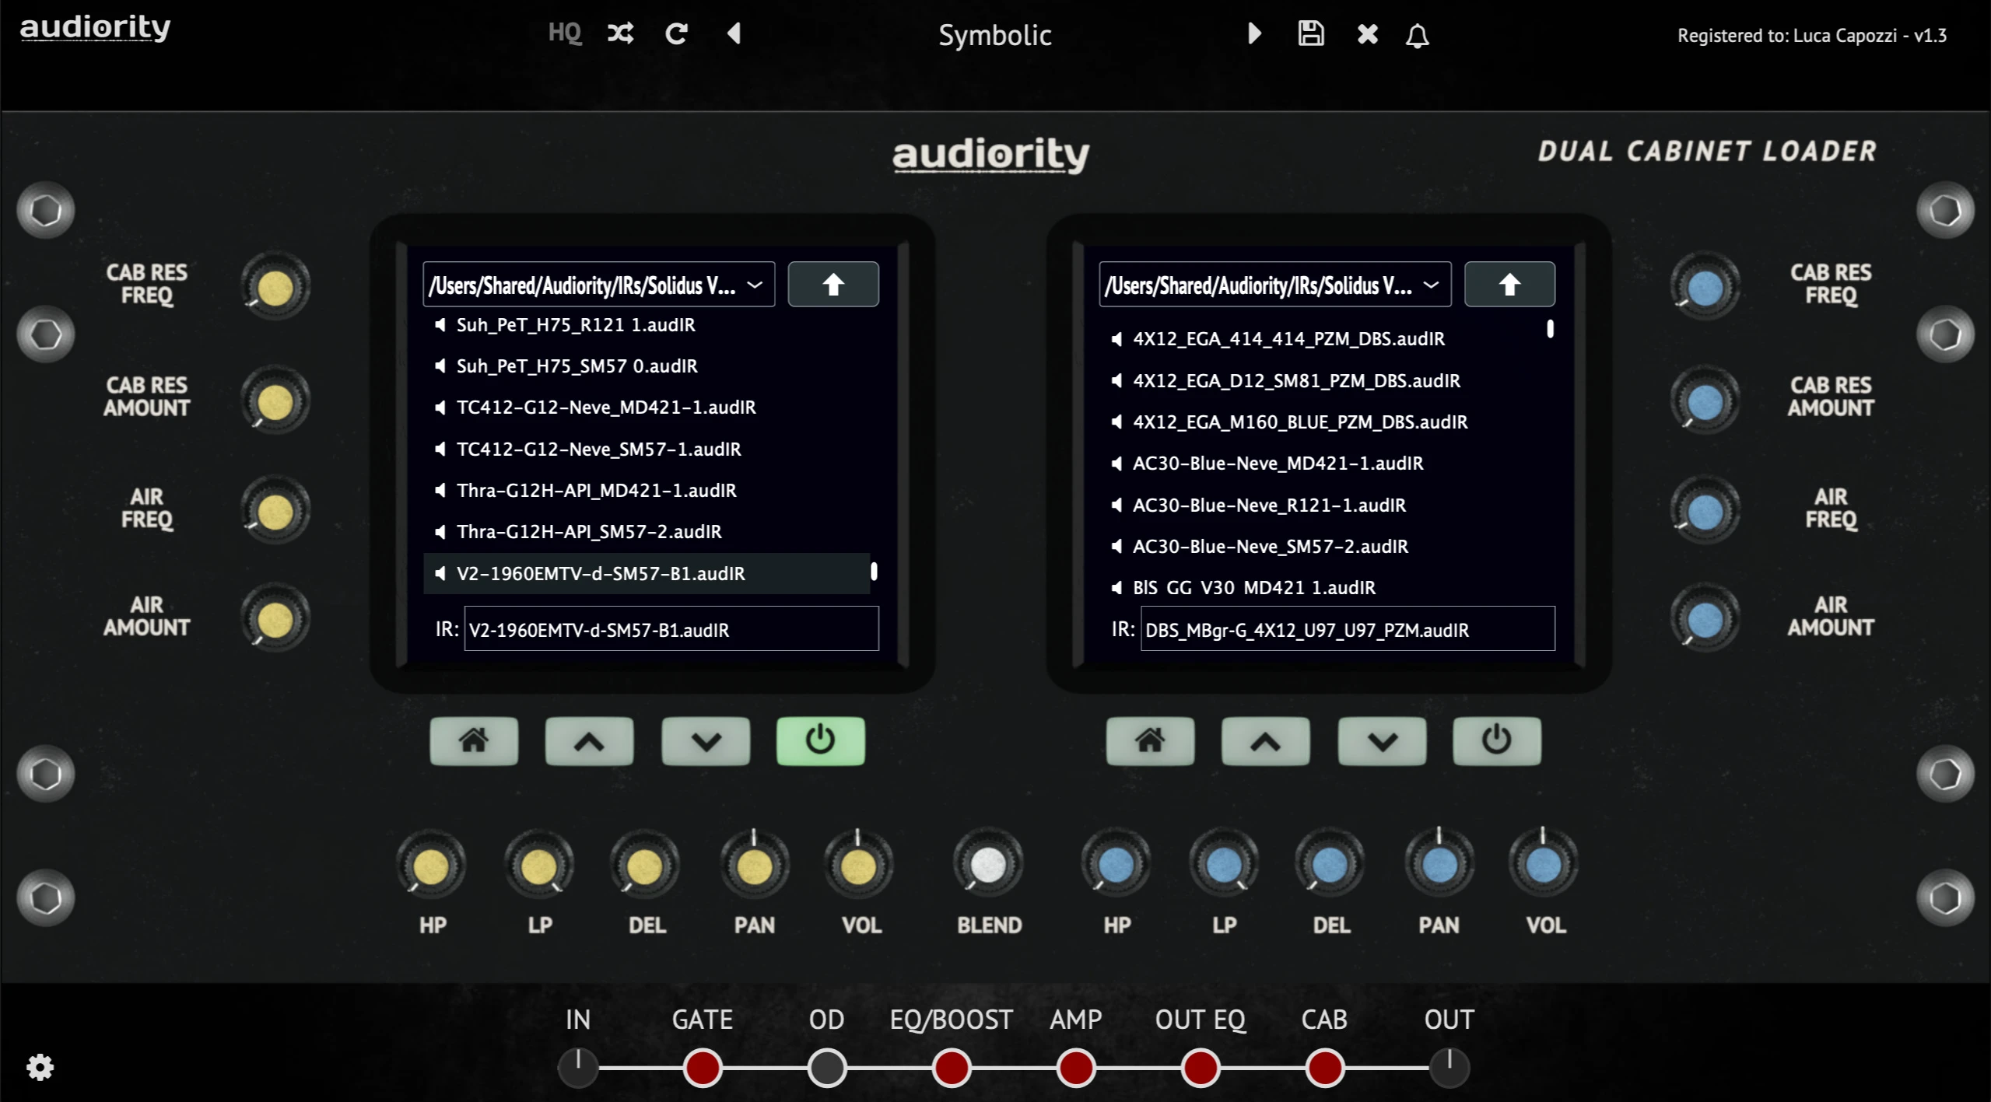Toggle the OUT EQ stage node

point(1201,1068)
